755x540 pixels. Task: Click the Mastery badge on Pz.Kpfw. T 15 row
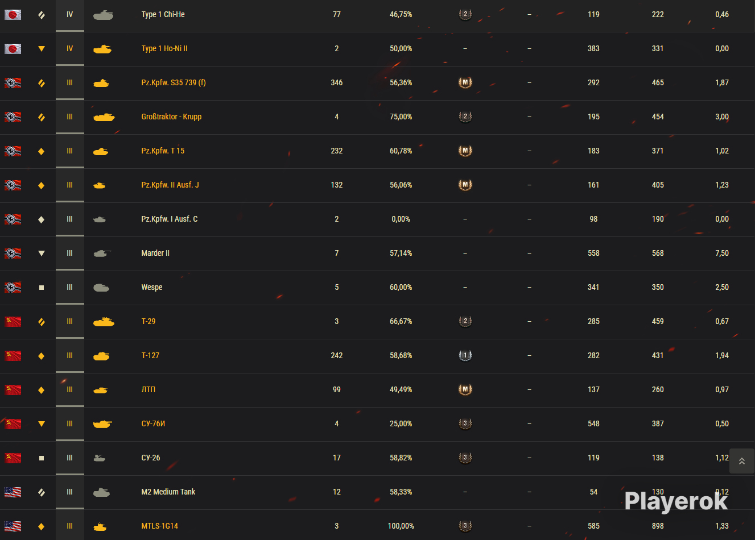pos(465,151)
